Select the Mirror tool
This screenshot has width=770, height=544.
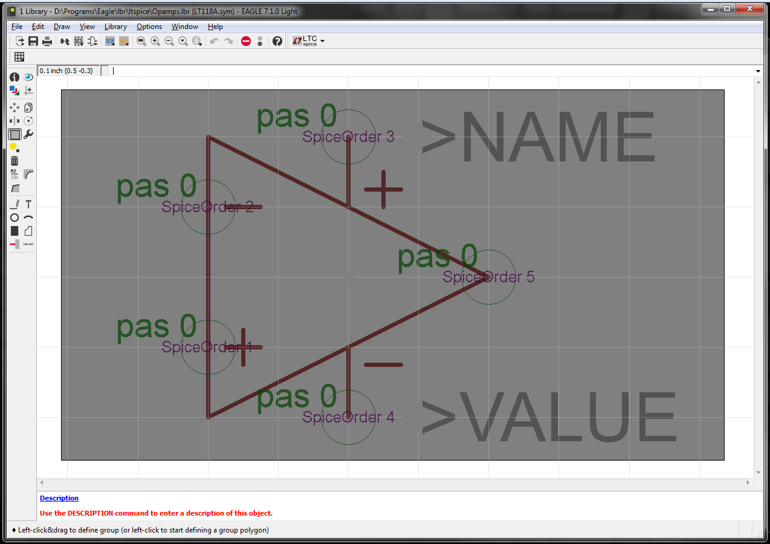[15, 121]
